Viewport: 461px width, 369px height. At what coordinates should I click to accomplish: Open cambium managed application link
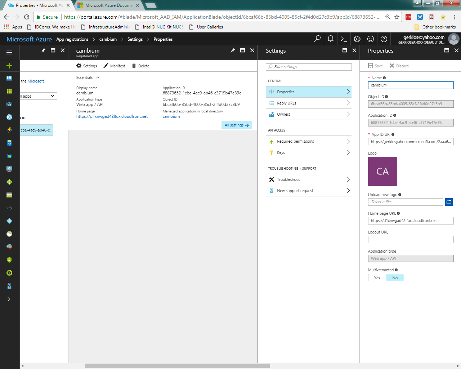pyautogui.click(x=171, y=116)
